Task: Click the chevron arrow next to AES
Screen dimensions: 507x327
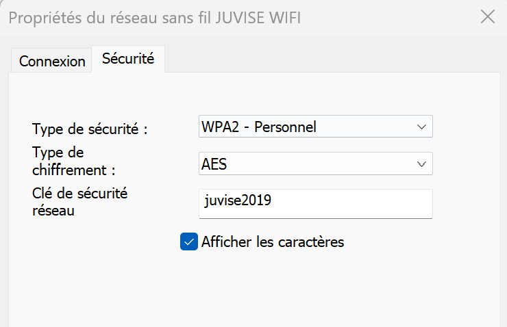Action: click(x=421, y=164)
